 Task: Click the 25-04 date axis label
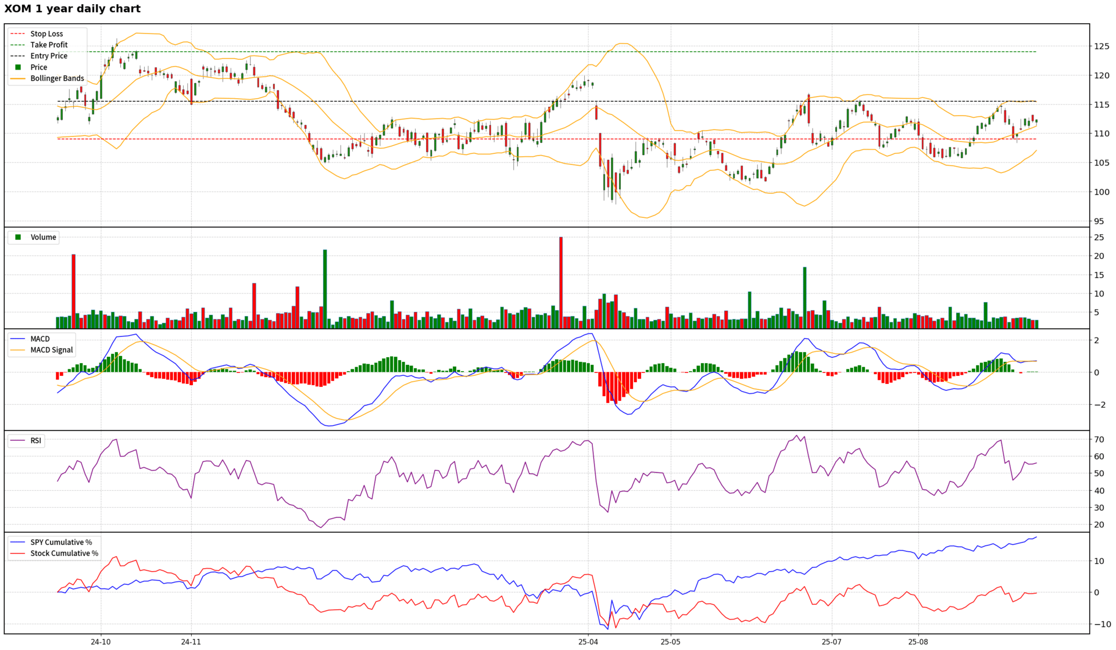pyautogui.click(x=588, y=642)
